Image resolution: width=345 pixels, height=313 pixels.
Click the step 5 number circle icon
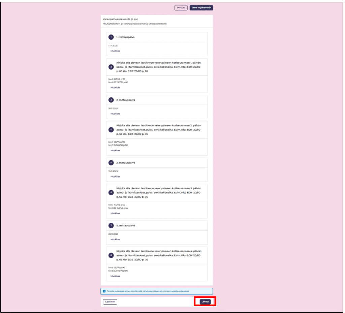tap(111, 163)
